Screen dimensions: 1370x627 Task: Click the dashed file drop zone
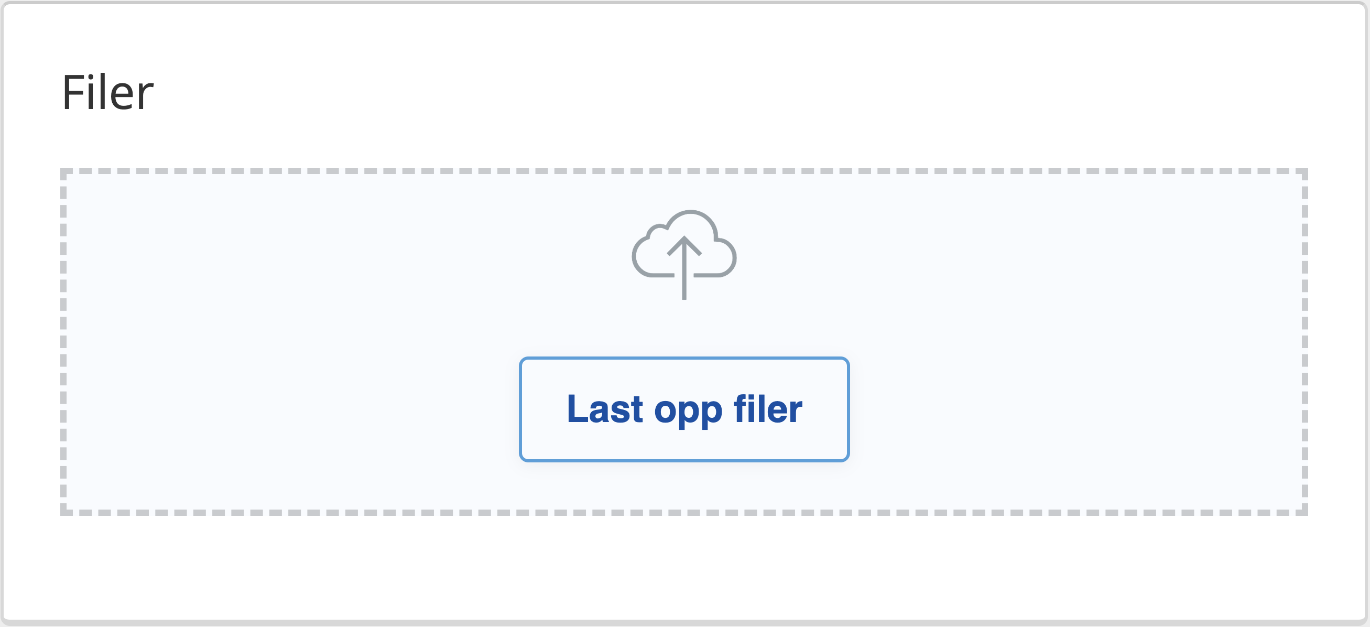[684, 341]
